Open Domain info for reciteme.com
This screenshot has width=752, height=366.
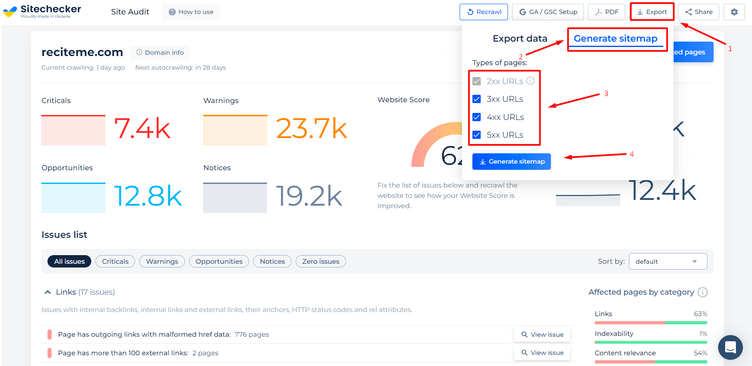click(x=160, y=52)
